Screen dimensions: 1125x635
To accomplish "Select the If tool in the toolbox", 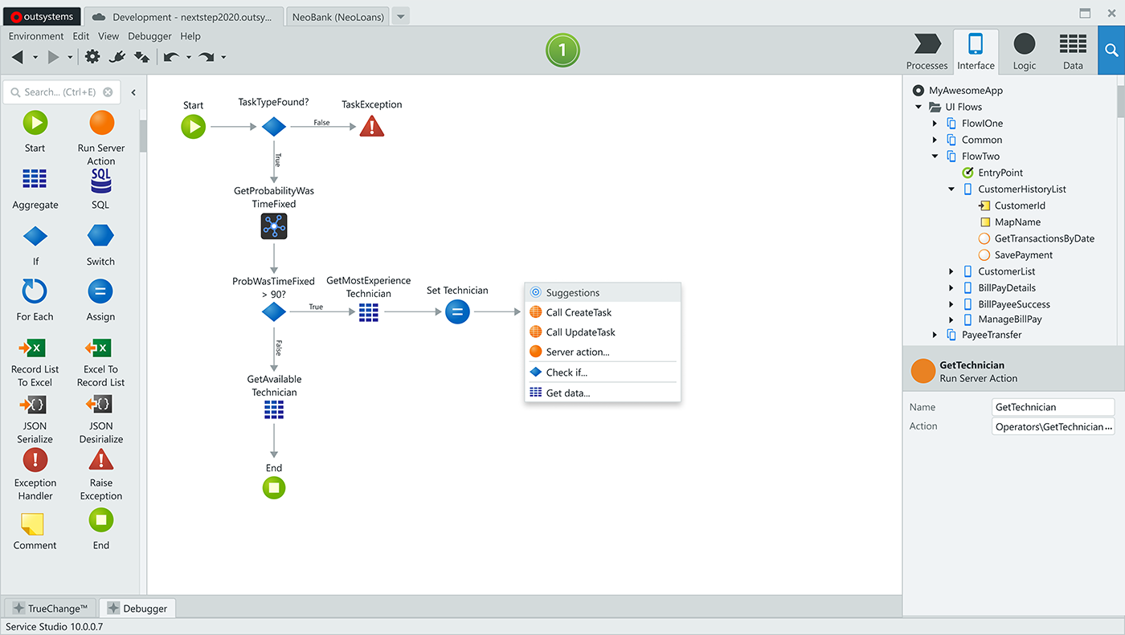I will click(x=35, y=235).
